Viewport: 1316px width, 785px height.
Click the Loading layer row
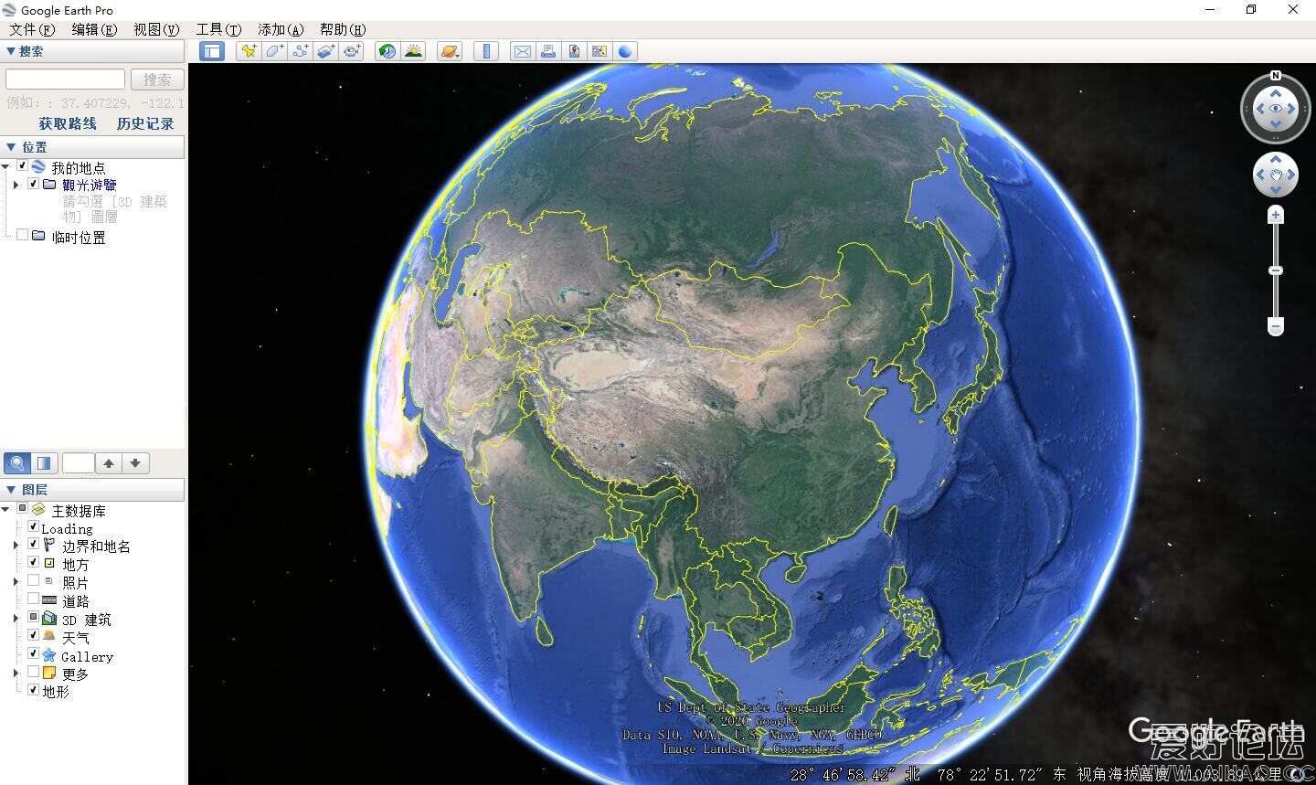(x=67, y=528)
